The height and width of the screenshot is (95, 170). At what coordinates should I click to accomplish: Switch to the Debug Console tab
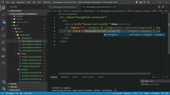click(x=88, y=77)
